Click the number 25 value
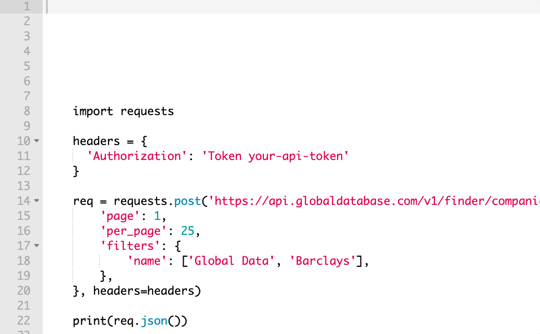This screenshot has height=334, width=540. [187, 231]
